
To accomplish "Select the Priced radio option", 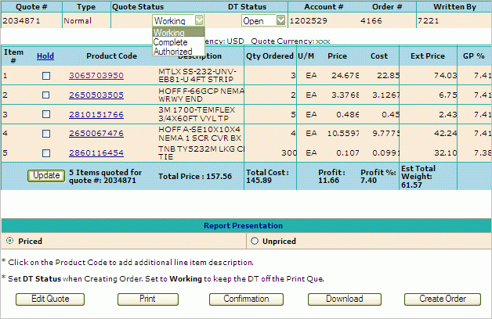I will click(x=9, y=242).
